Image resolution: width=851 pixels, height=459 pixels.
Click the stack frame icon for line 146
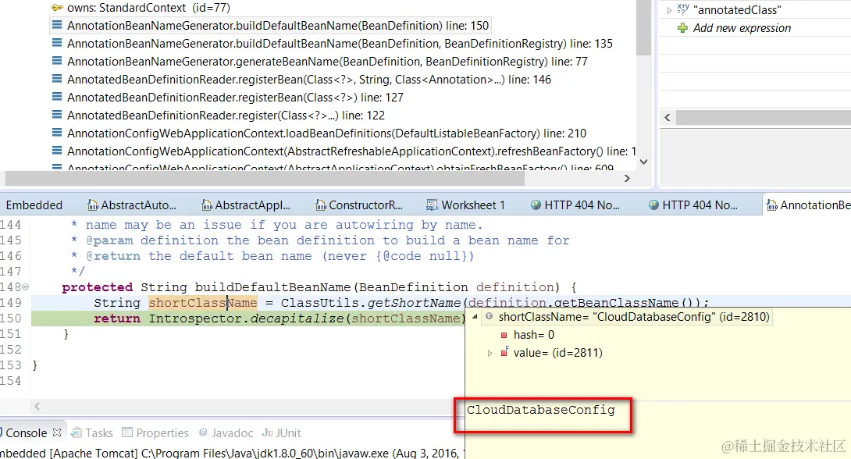tap(56, 79)
